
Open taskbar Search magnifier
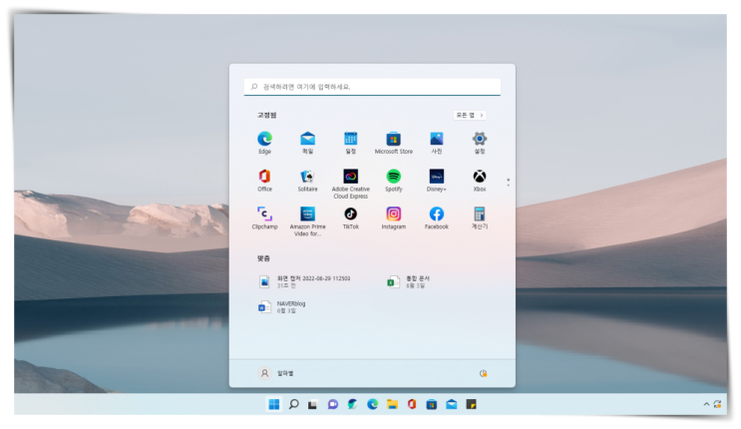[293, 404]
